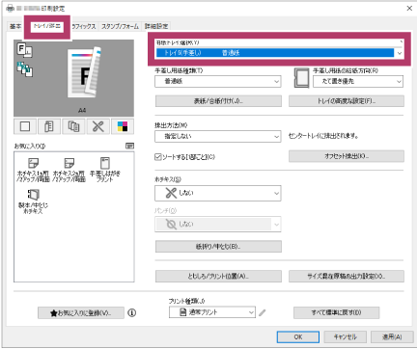Switch to the 詳細設定 tab
417x349 pixels.
156,26
